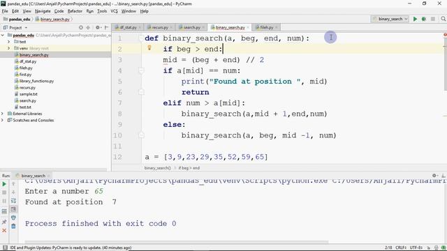
Task: Select first.py in the project tree
Action: (x=25, y=75)
